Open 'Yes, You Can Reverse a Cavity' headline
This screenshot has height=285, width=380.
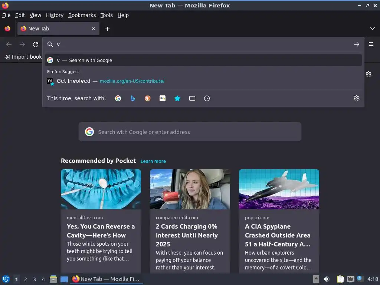(101, 231)
